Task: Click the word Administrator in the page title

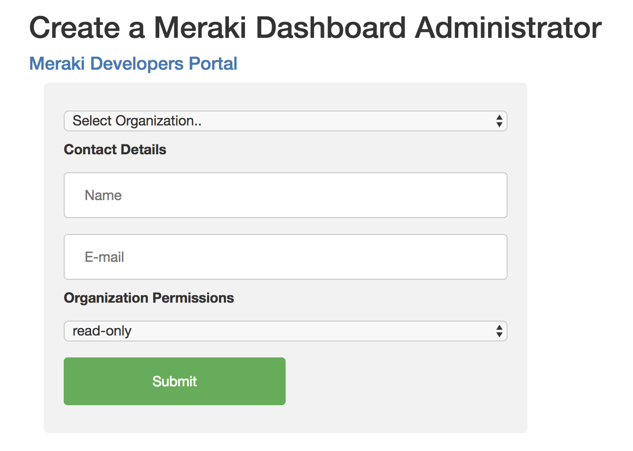Action: pos(508,28)
